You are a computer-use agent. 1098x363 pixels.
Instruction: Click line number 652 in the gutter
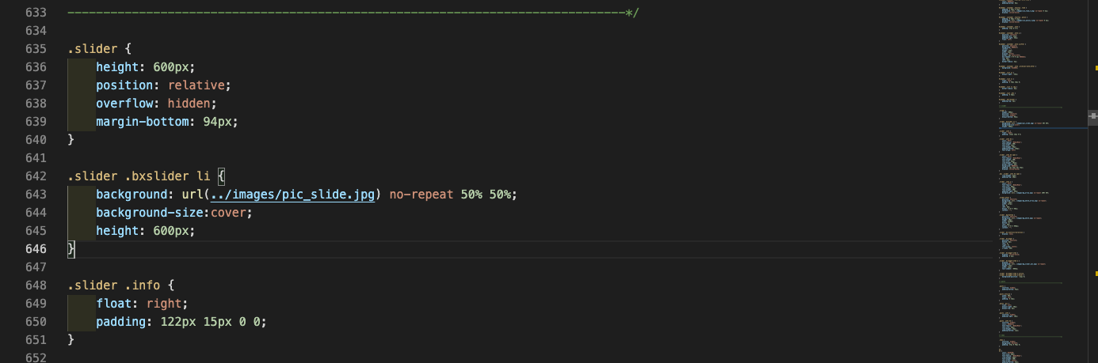pyautogui.click(x=36, y=357)
